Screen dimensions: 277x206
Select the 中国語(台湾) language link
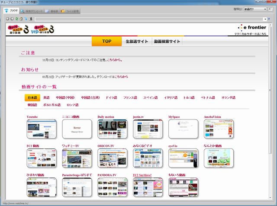point(90,97)
